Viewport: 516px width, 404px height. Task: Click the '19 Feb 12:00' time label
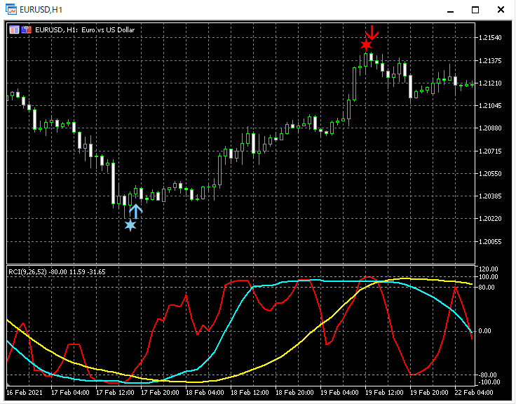coord(384,393)
